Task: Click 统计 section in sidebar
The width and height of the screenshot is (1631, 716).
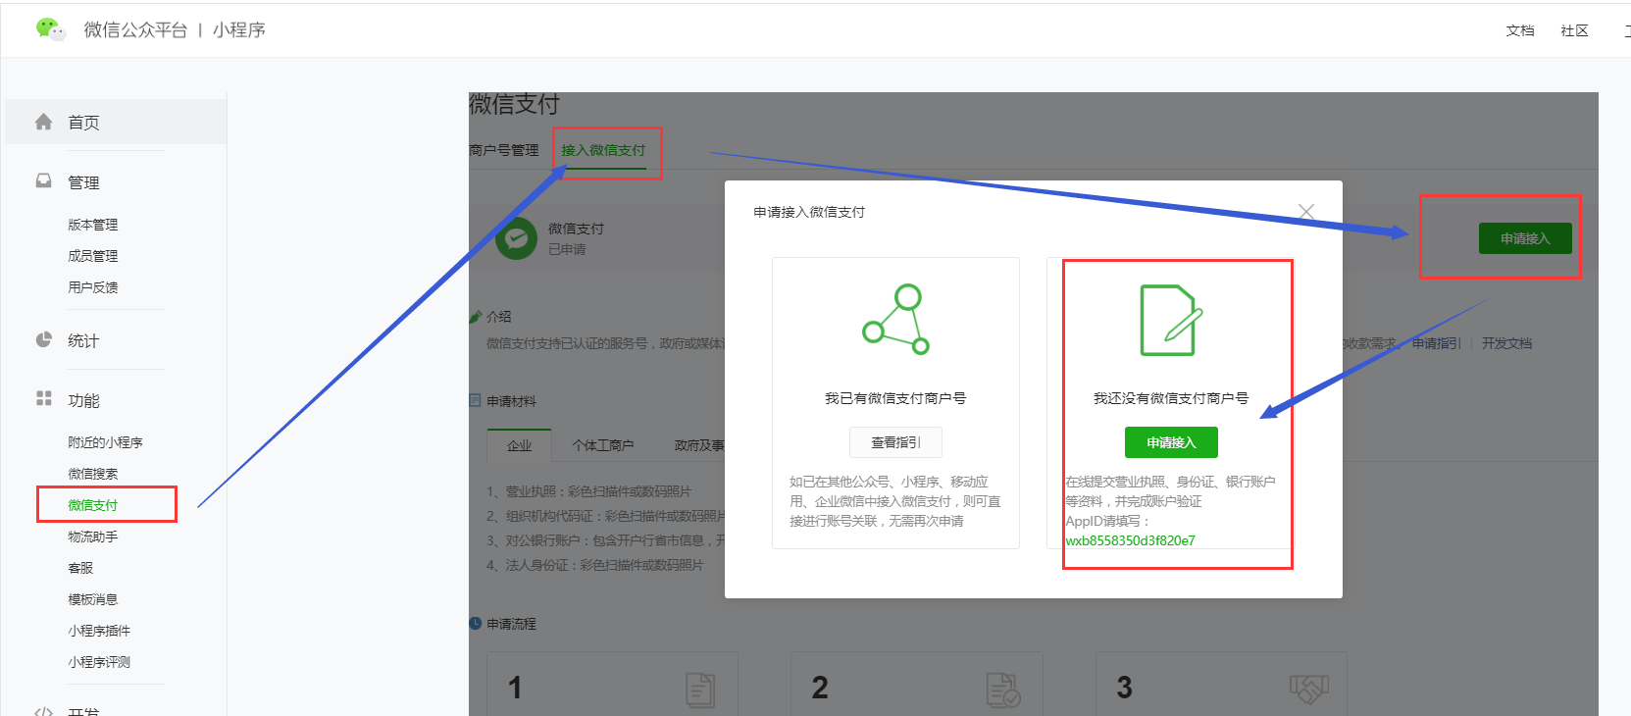Action: pos(83,340)
